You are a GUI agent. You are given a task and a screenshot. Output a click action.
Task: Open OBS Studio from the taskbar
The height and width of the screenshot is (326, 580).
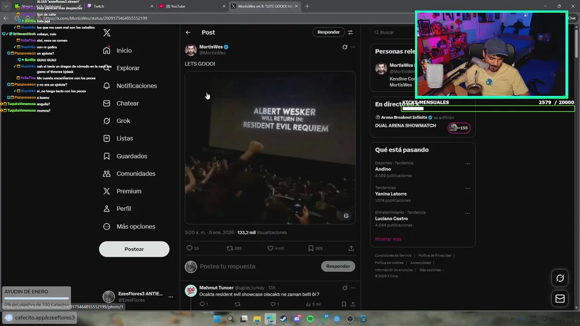(x=350, y=319)
